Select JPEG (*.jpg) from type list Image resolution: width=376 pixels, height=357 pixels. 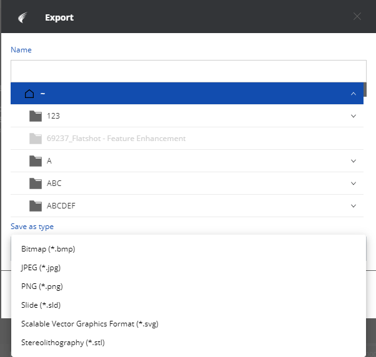coord(41,268)
